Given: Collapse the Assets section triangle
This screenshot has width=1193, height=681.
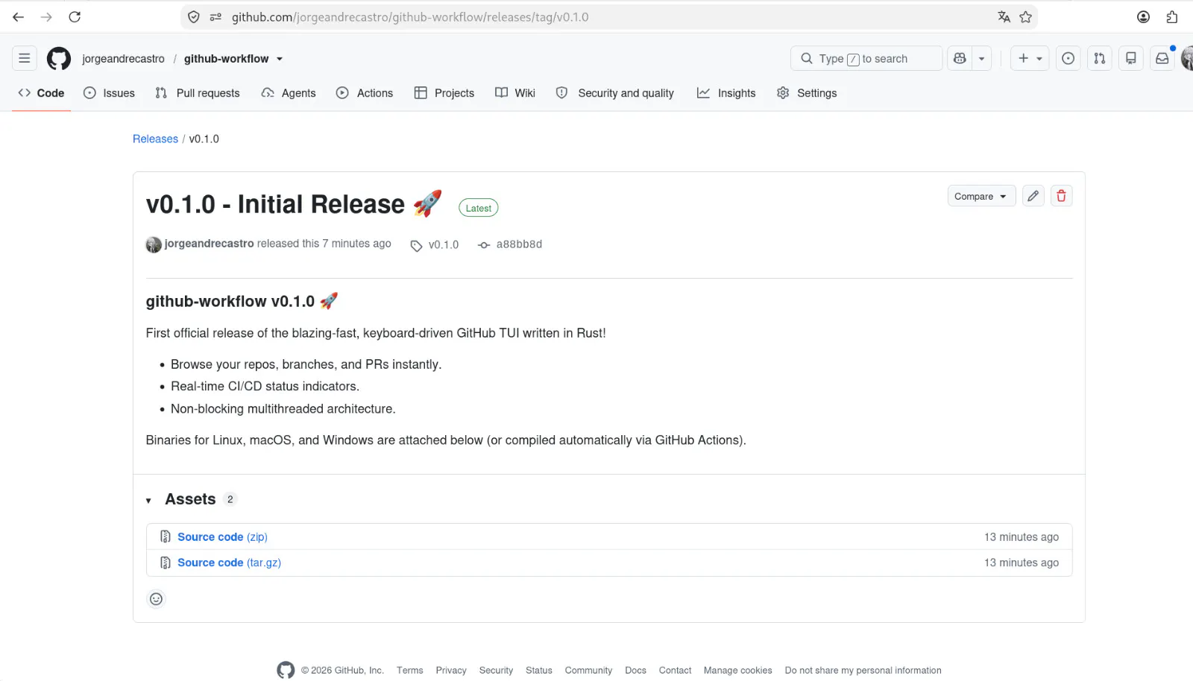Looking at the screenshot, I should tap(148, 501).
